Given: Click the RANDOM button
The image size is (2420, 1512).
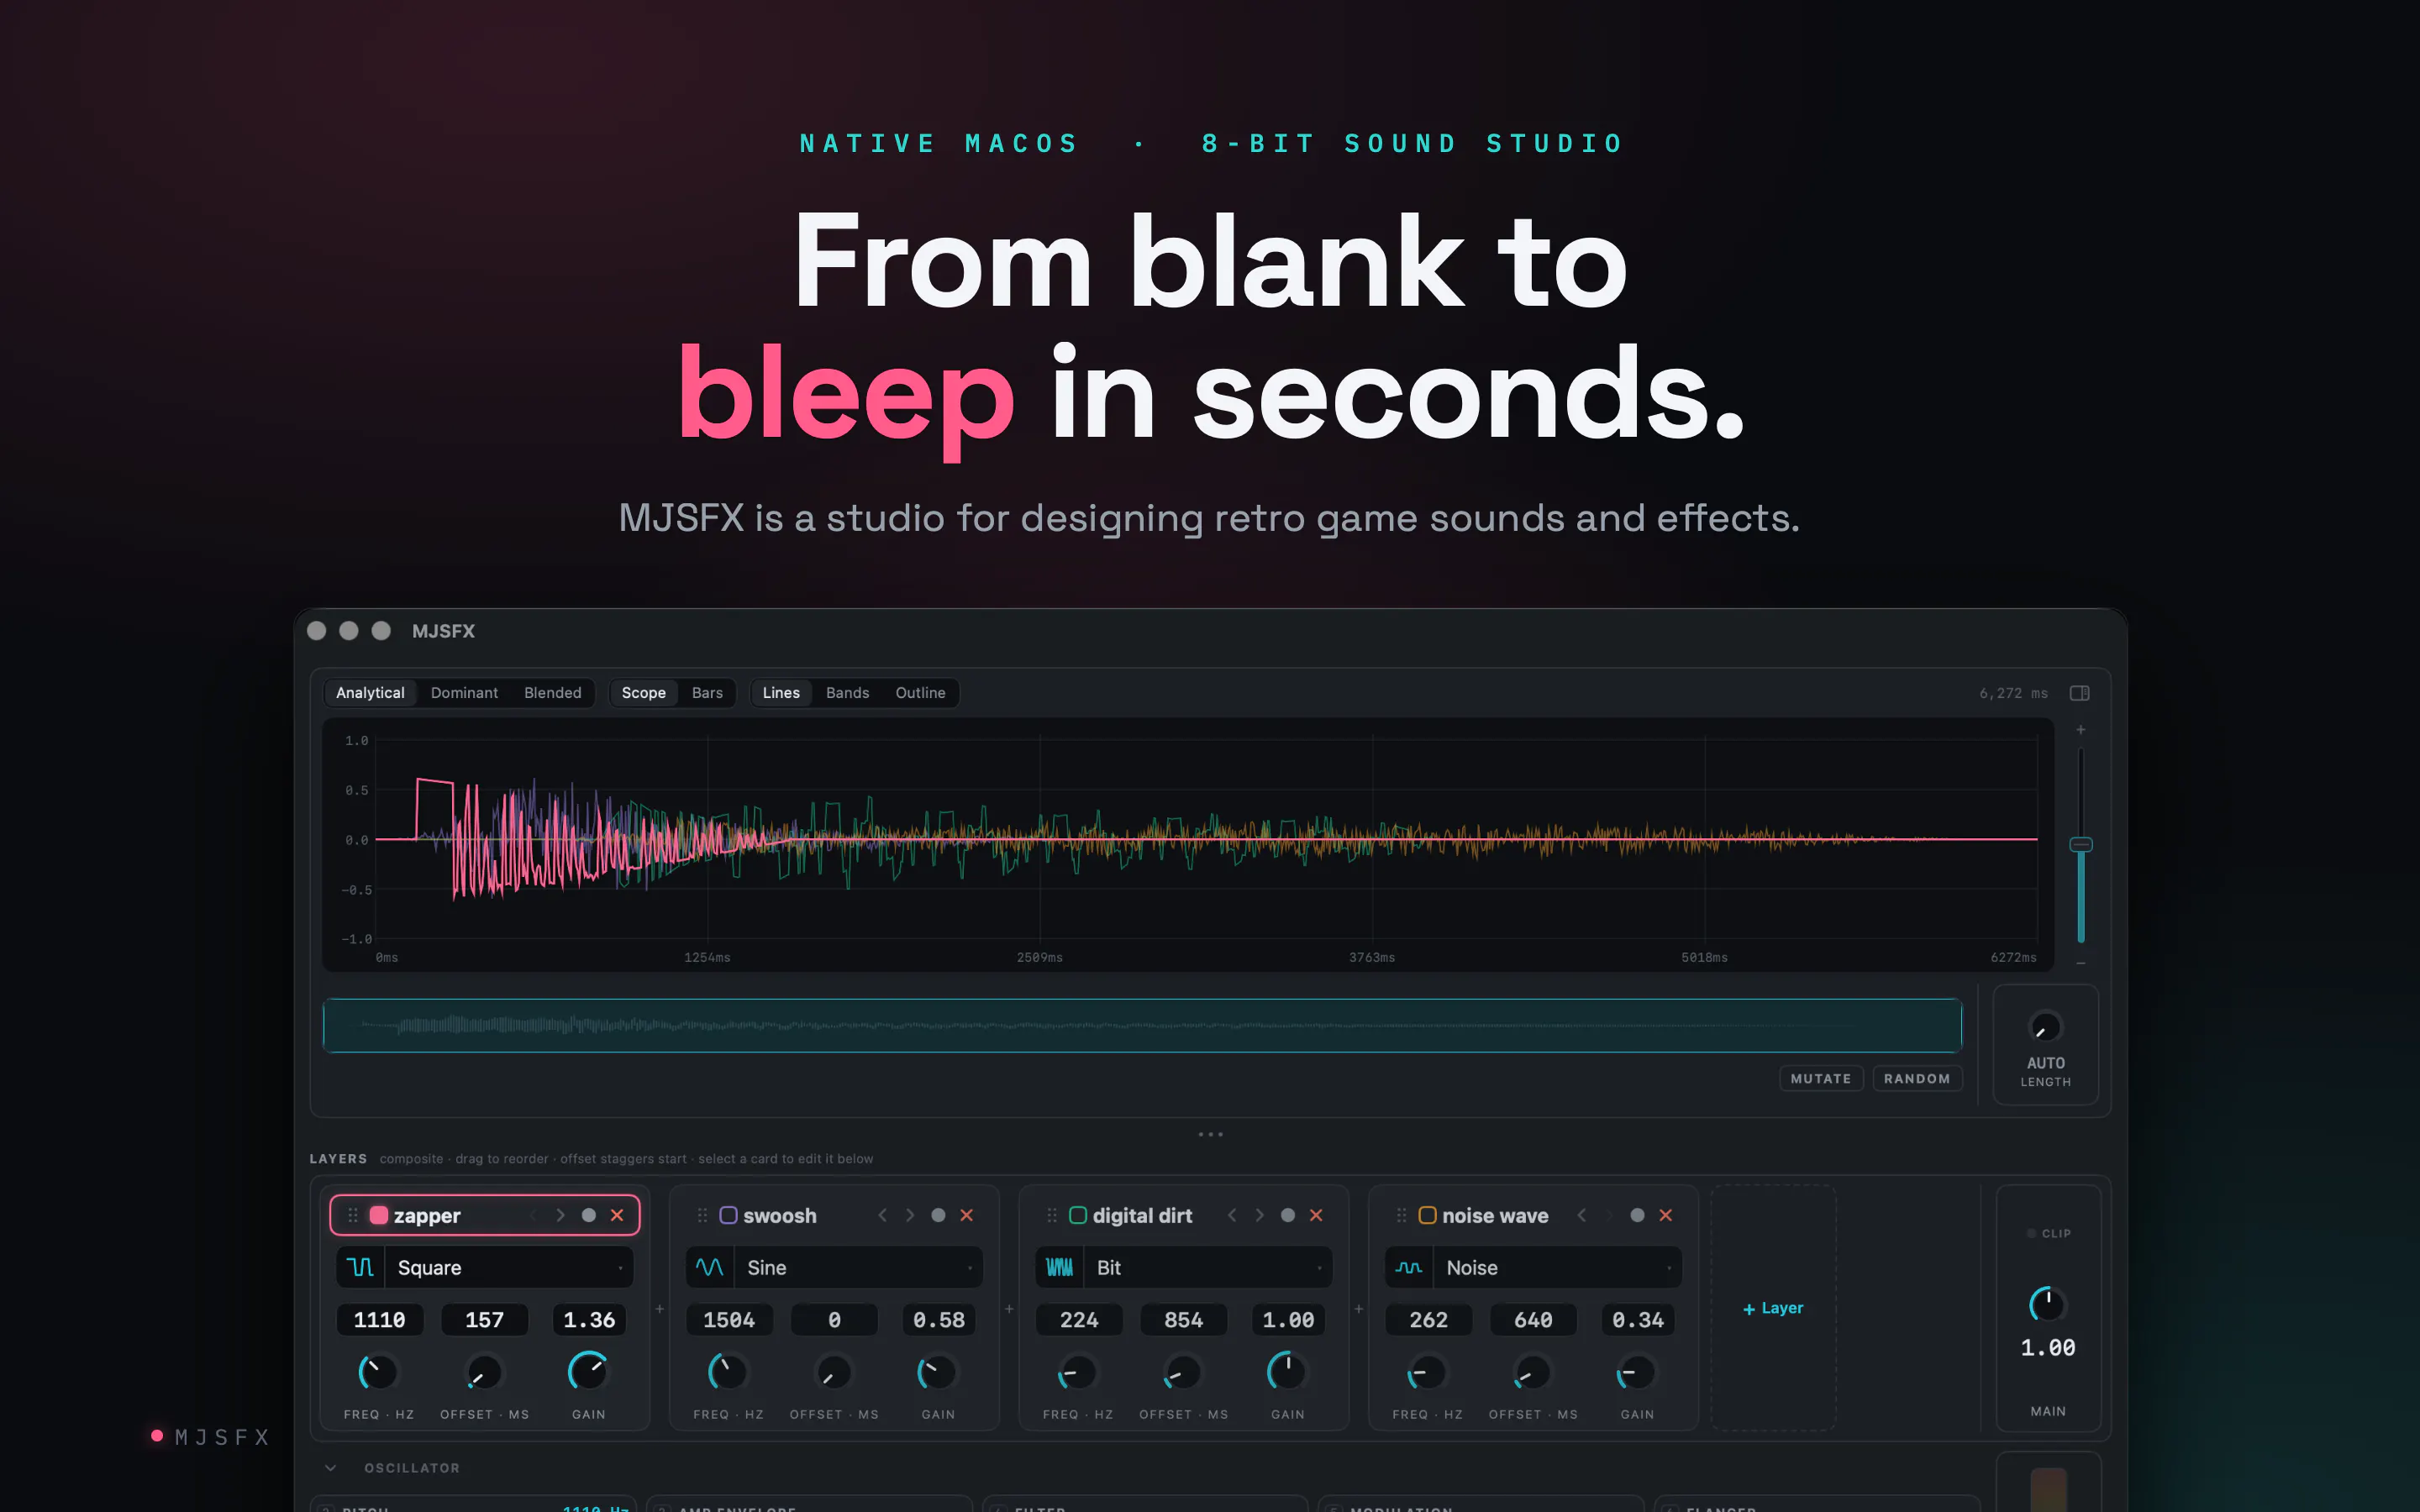Looking at the screenshot, I should pos(1917,1078).
